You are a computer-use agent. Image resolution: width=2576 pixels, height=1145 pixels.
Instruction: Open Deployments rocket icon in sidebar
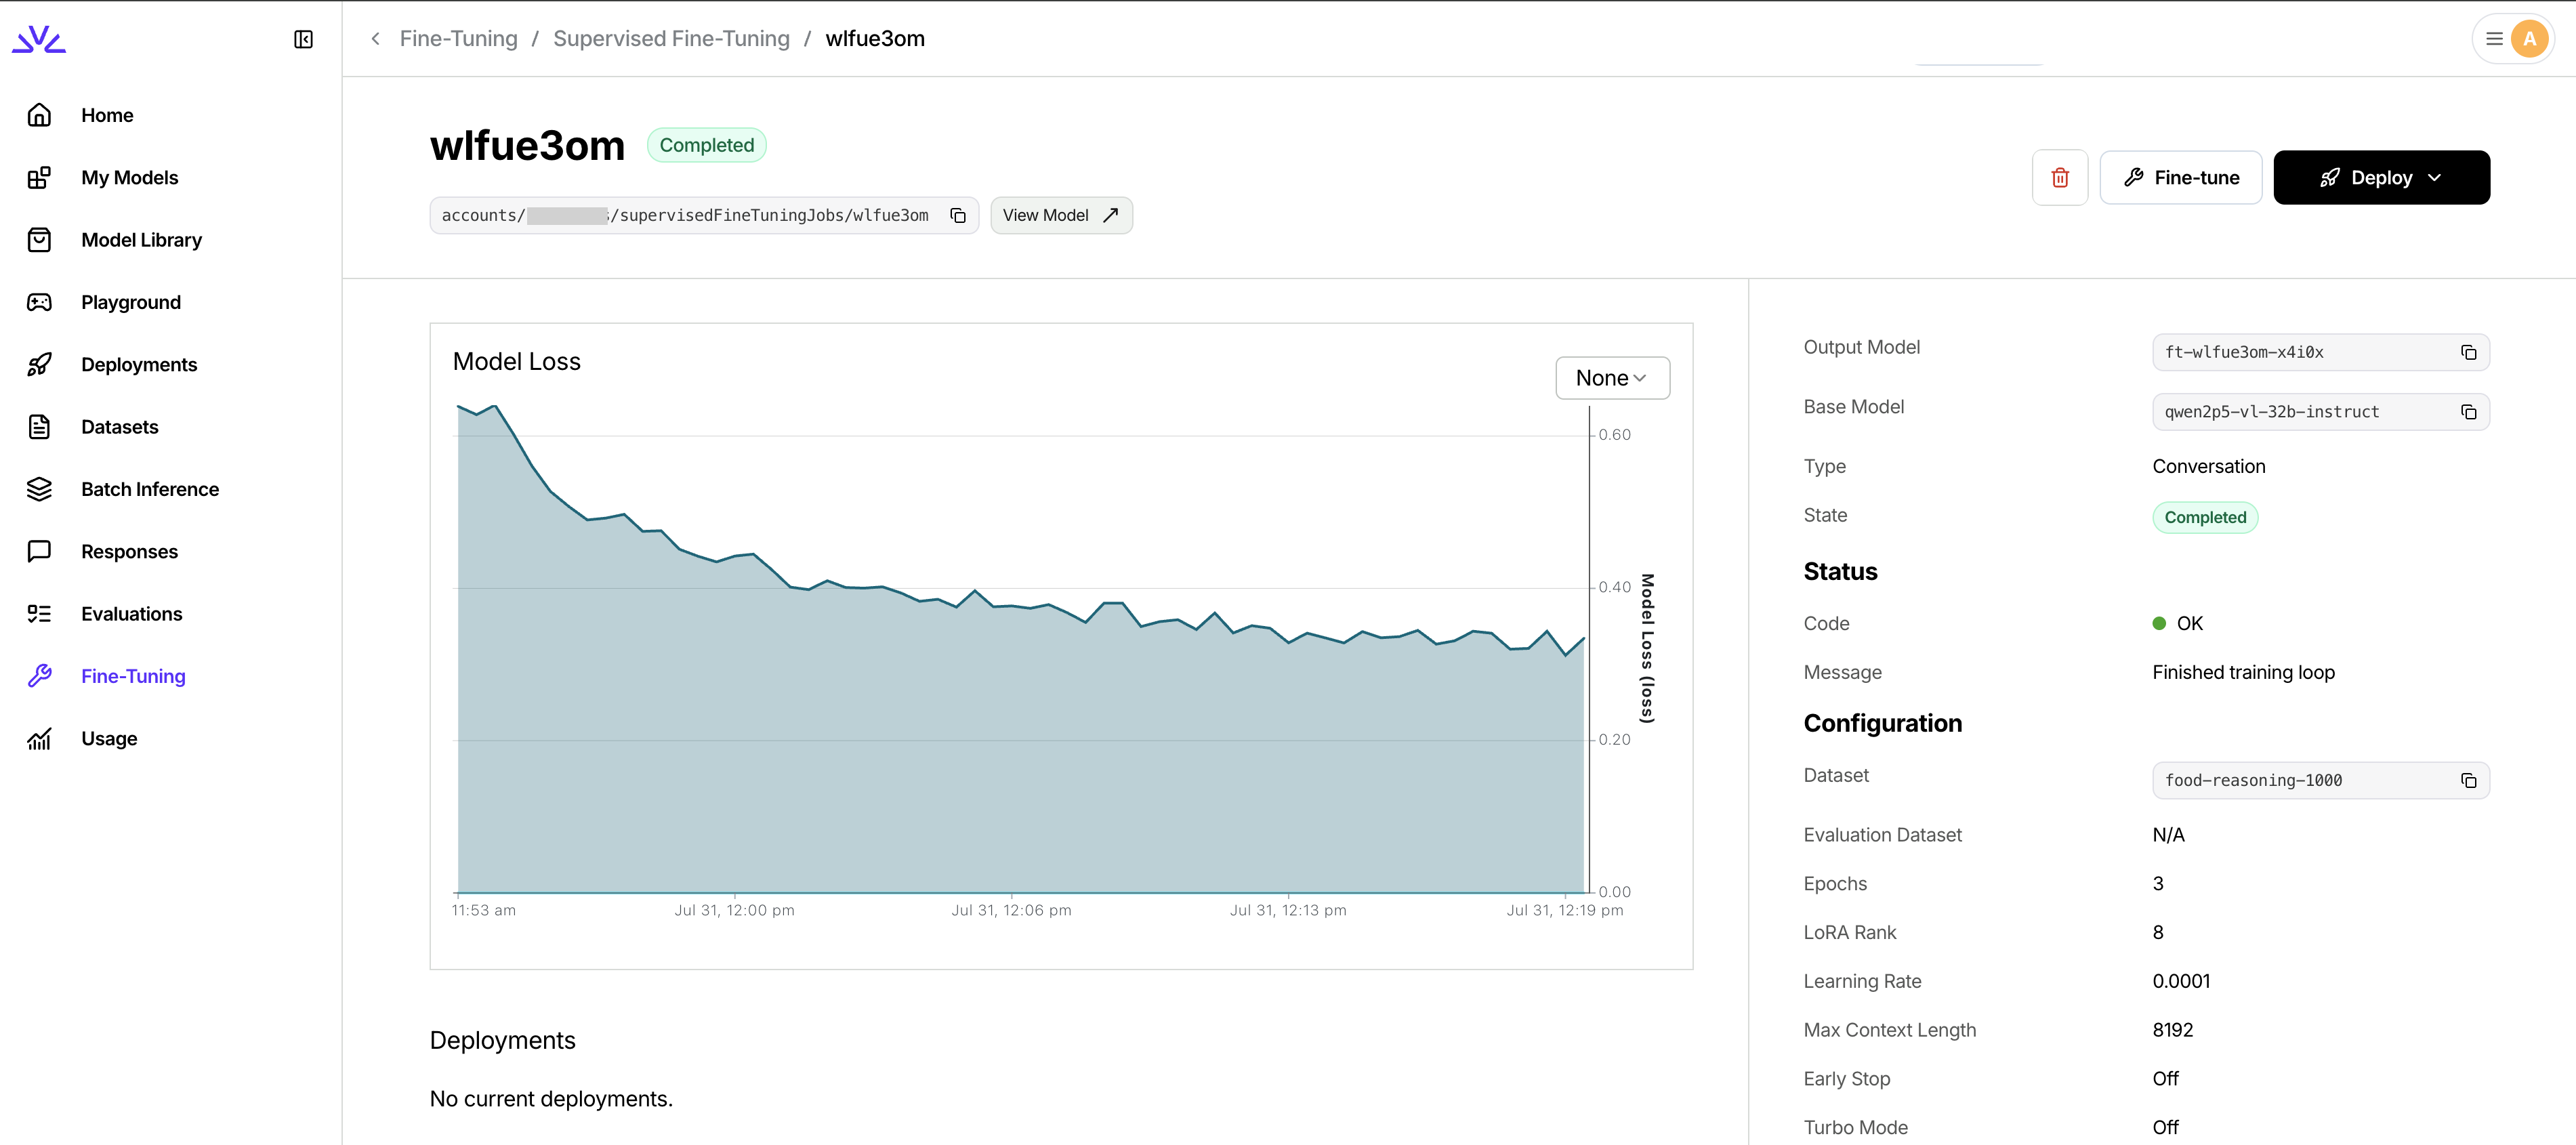[x=39, y=365]
